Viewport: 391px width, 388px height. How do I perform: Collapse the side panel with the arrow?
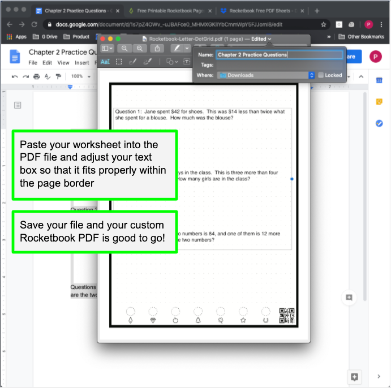[x=379, y=376]
